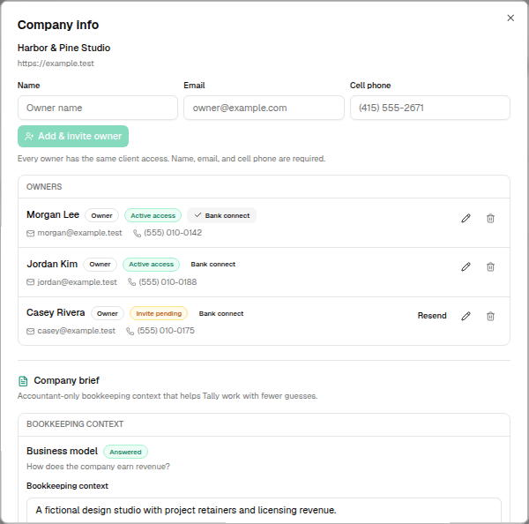Screen dimensions: 529x524
Task: Click the envelope icon beside casey@example.test
Action: click(x=30, y=331)
